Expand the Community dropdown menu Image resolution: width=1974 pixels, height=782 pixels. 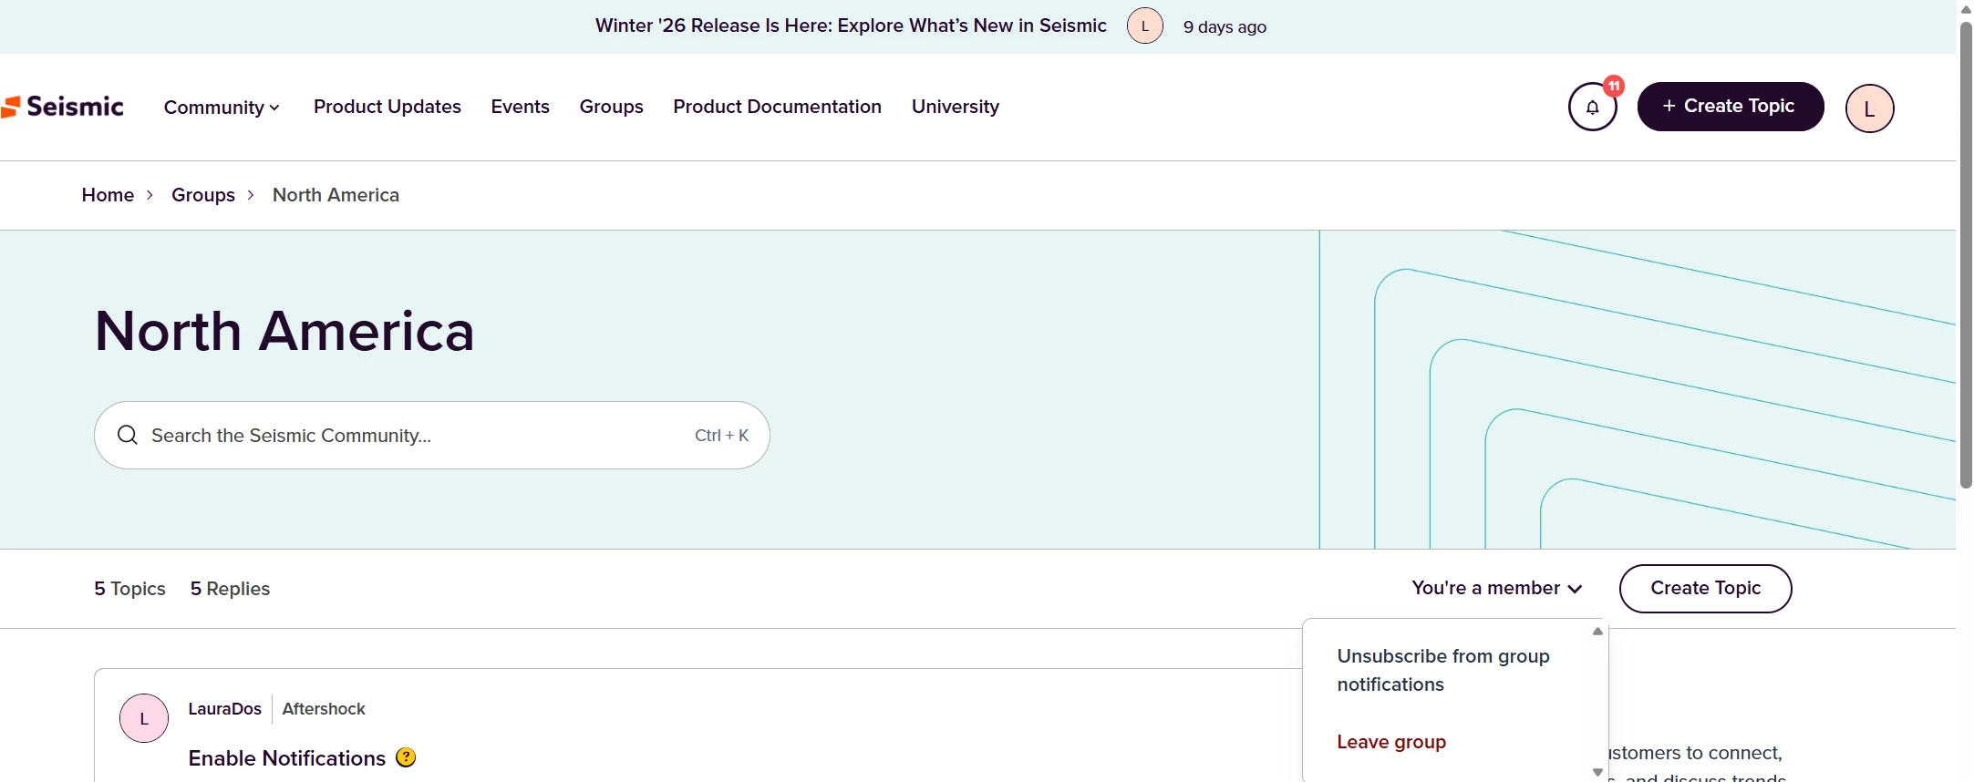point(222,108)
